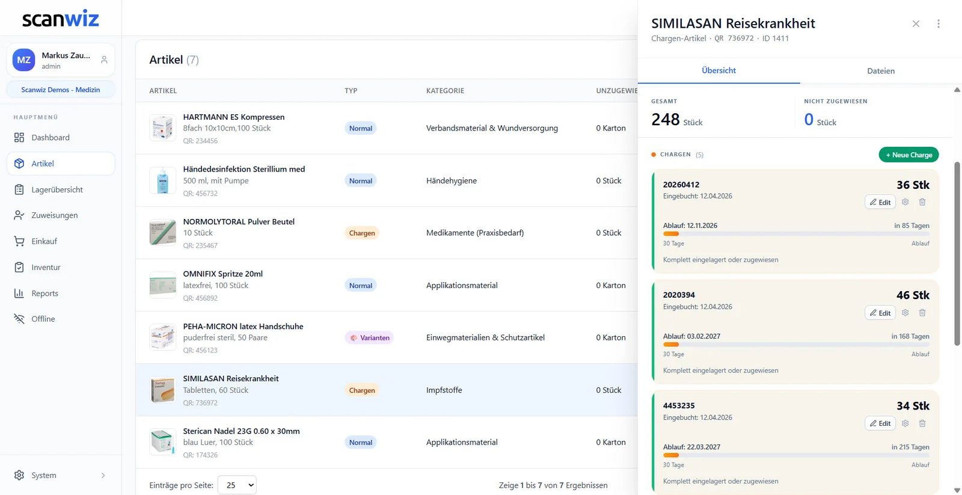
Task: Click the System gear icon
Action: (x=19, y=475)
